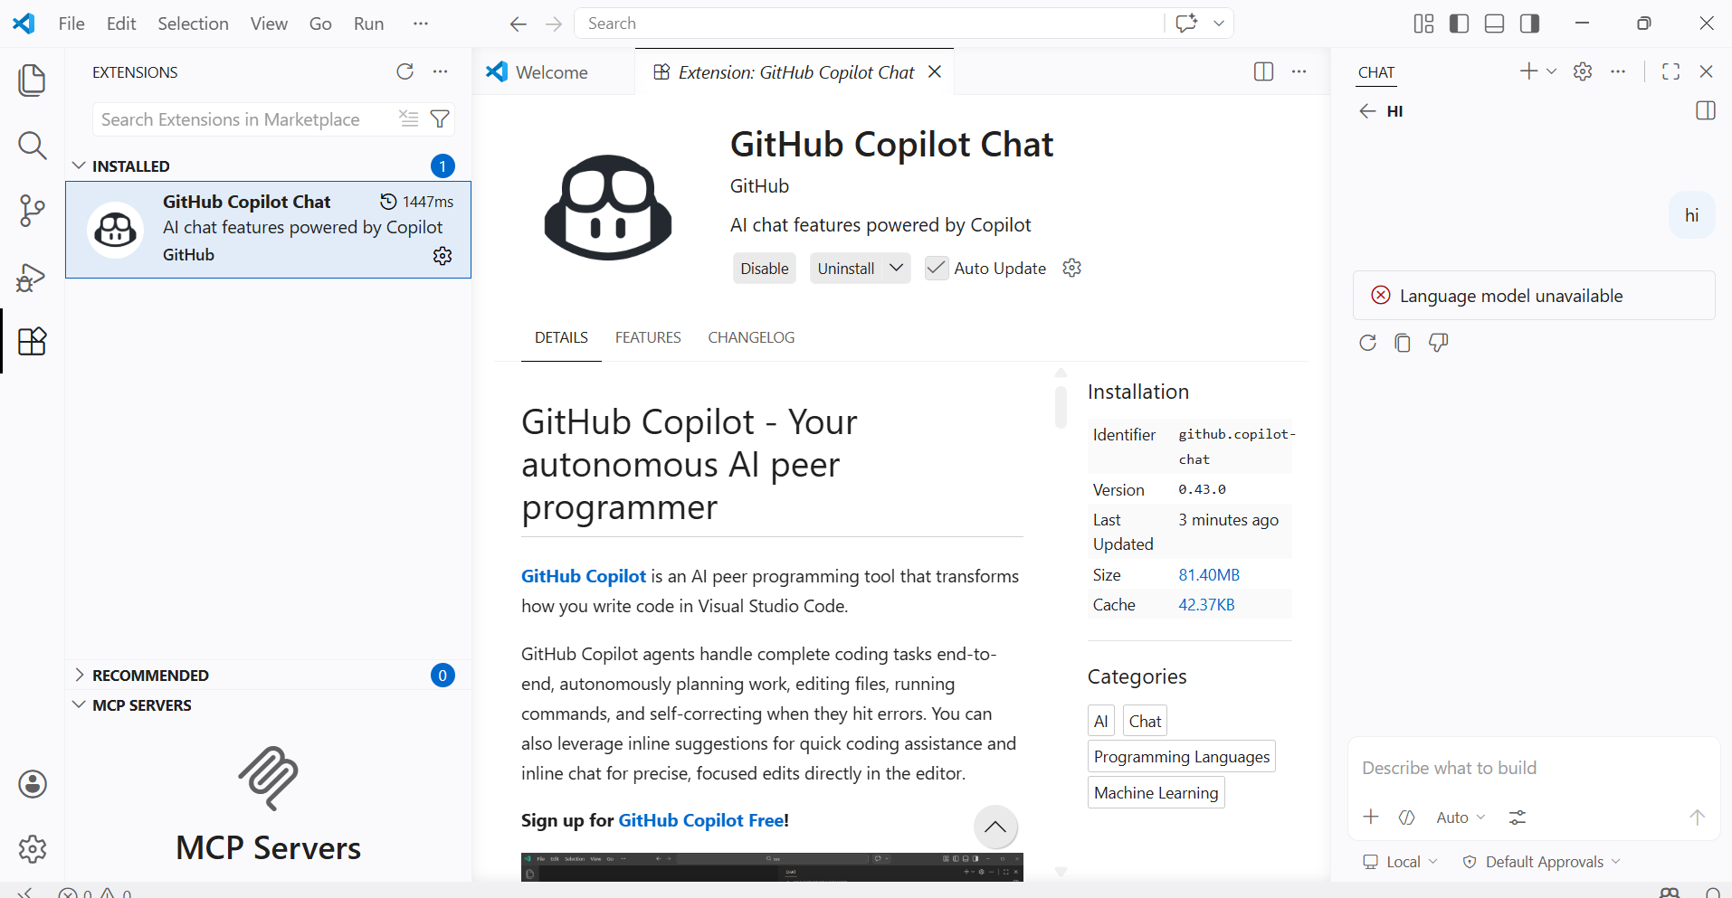Refresh the Extensions list
The height and width of the screenshot is (898, 1732).
coord(404,71)
